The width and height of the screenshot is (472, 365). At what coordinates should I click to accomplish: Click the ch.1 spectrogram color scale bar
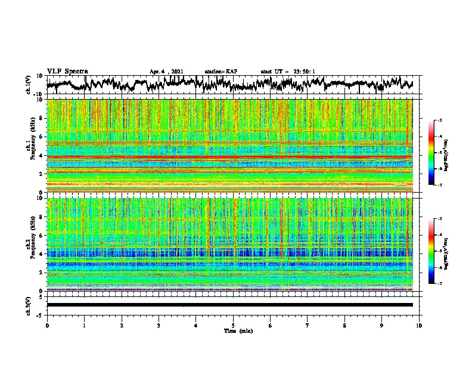(431, 153)
